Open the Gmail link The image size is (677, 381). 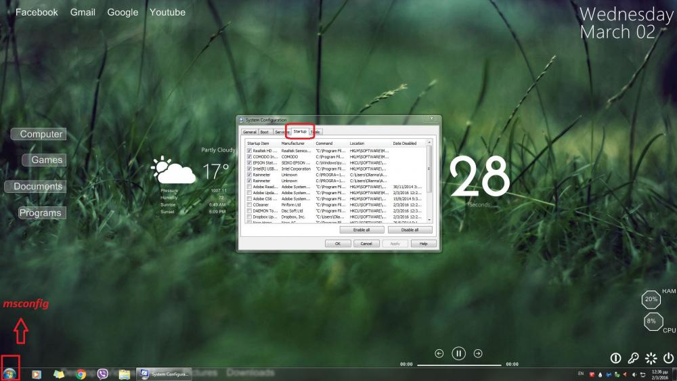(83, 12)
